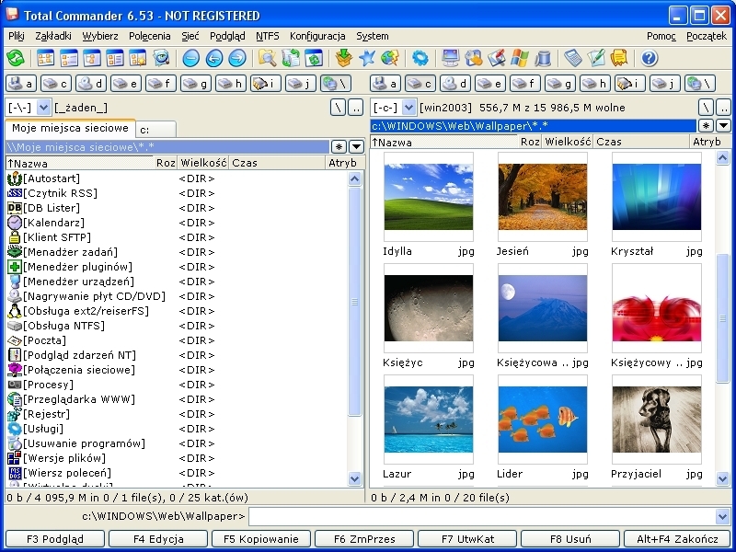This screenshot has width=736, height=552.
Task: Expand the command line history dropdown
Action: point(722,517)
